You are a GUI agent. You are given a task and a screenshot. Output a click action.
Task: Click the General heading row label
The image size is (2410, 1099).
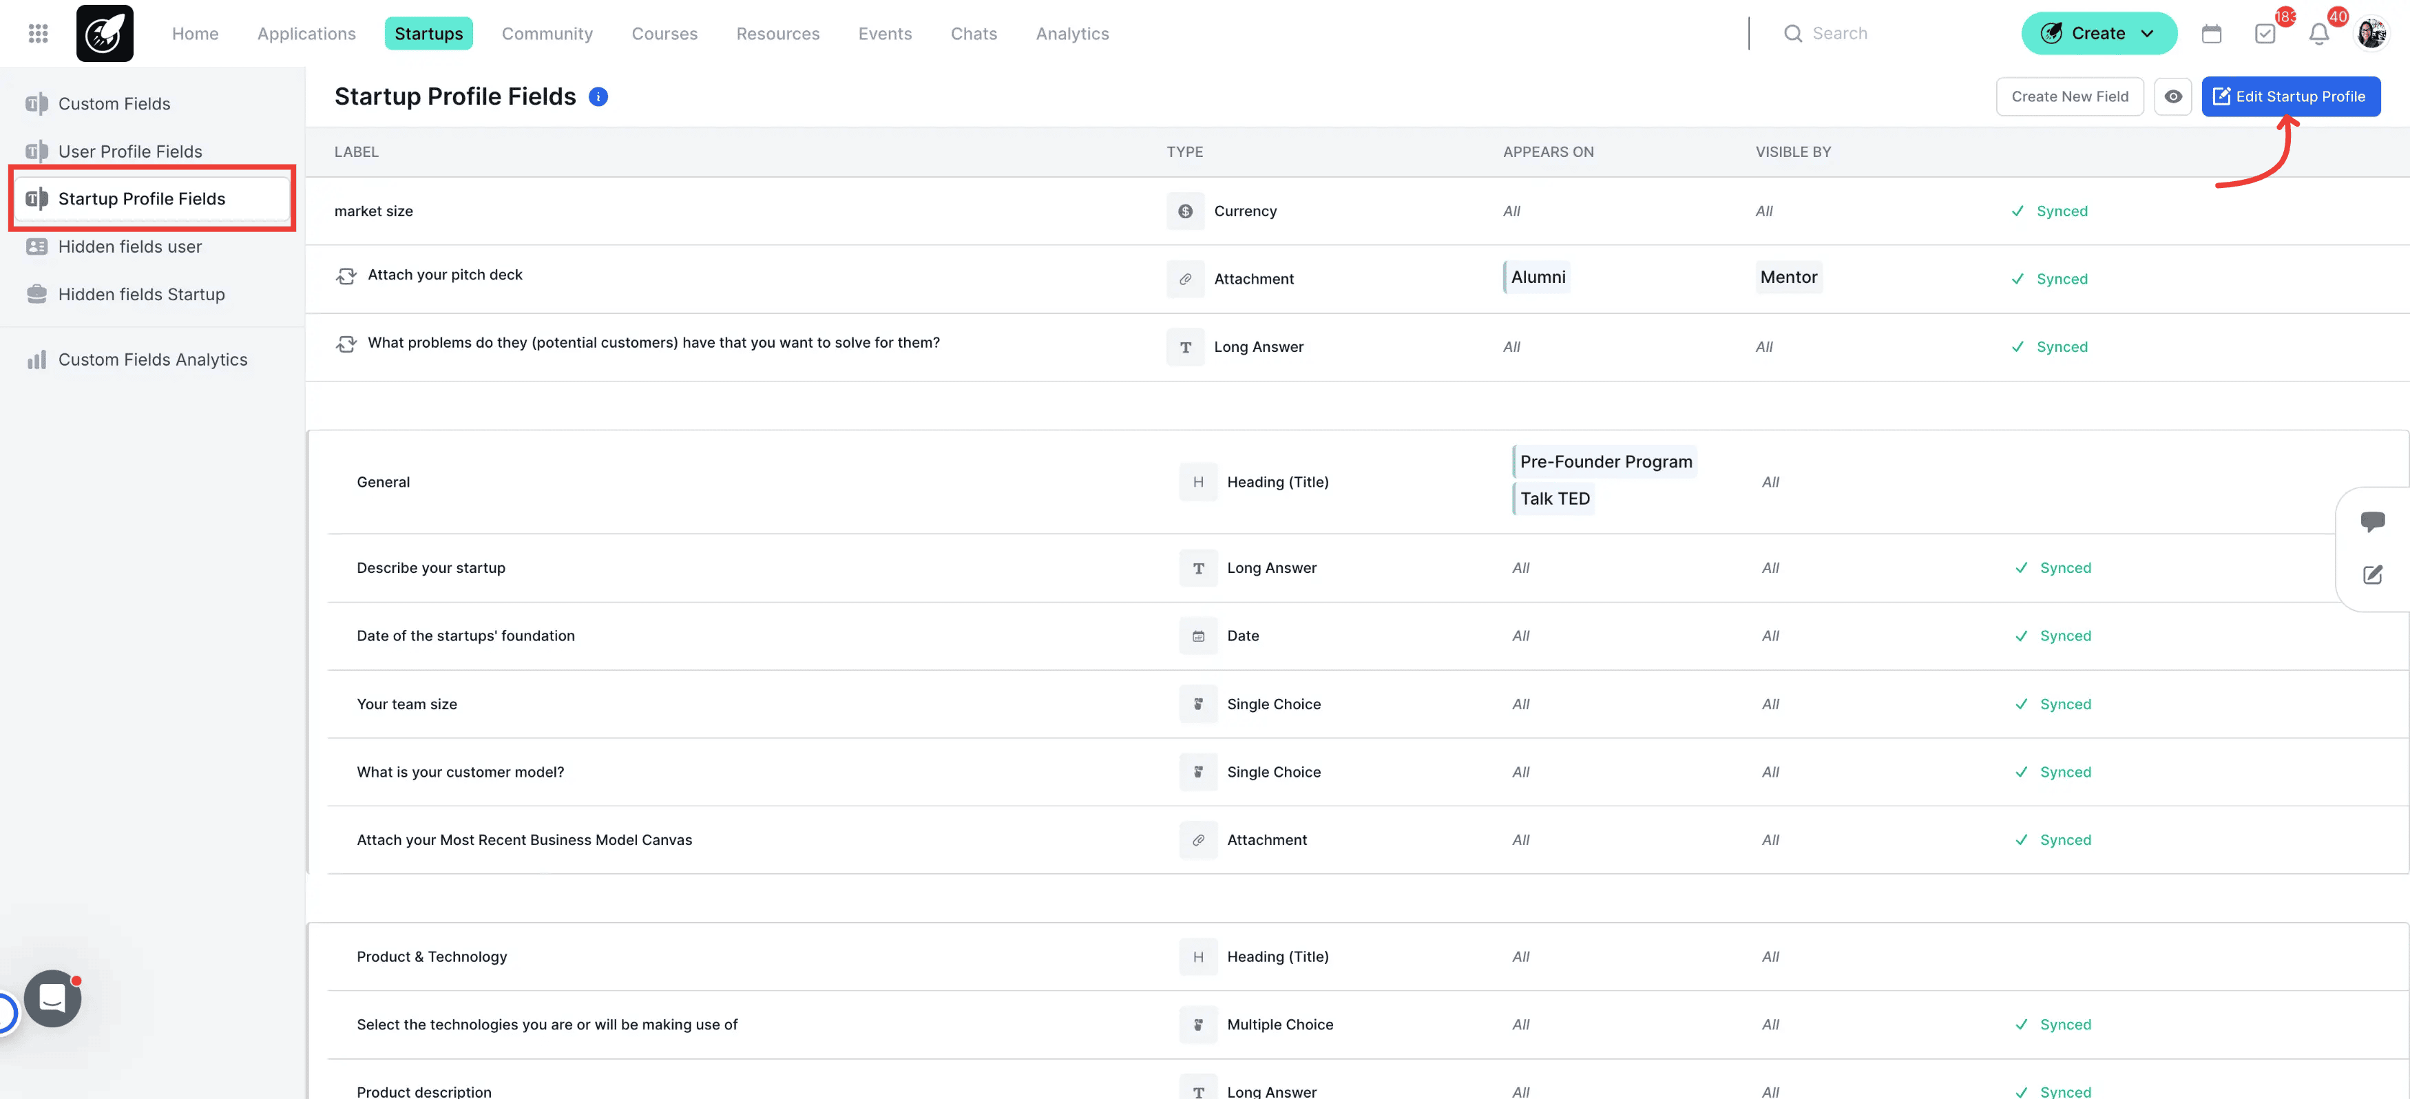(383, 483)
